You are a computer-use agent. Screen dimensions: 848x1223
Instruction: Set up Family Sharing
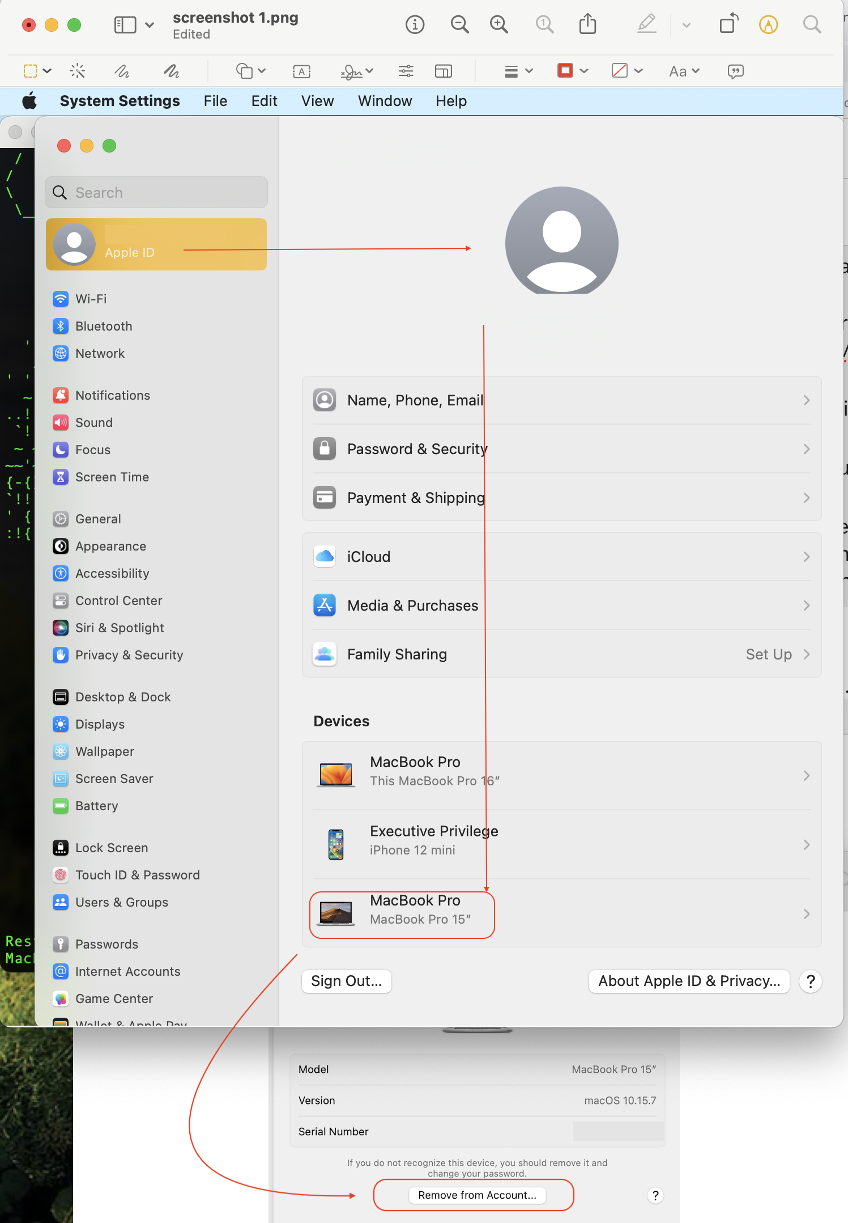[561, 654]
